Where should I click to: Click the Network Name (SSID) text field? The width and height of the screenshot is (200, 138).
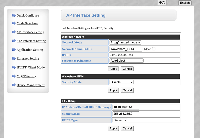coord(126,49)
